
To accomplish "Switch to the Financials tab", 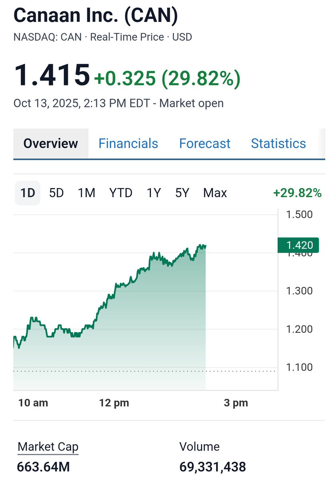I will (128, 143).
